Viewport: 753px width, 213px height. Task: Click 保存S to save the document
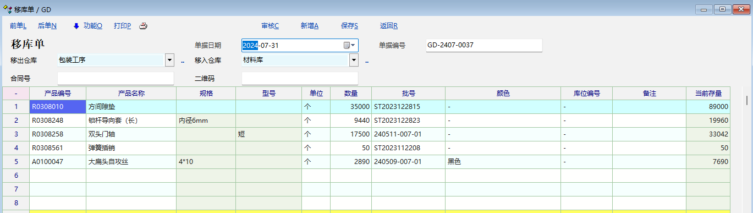350,26
